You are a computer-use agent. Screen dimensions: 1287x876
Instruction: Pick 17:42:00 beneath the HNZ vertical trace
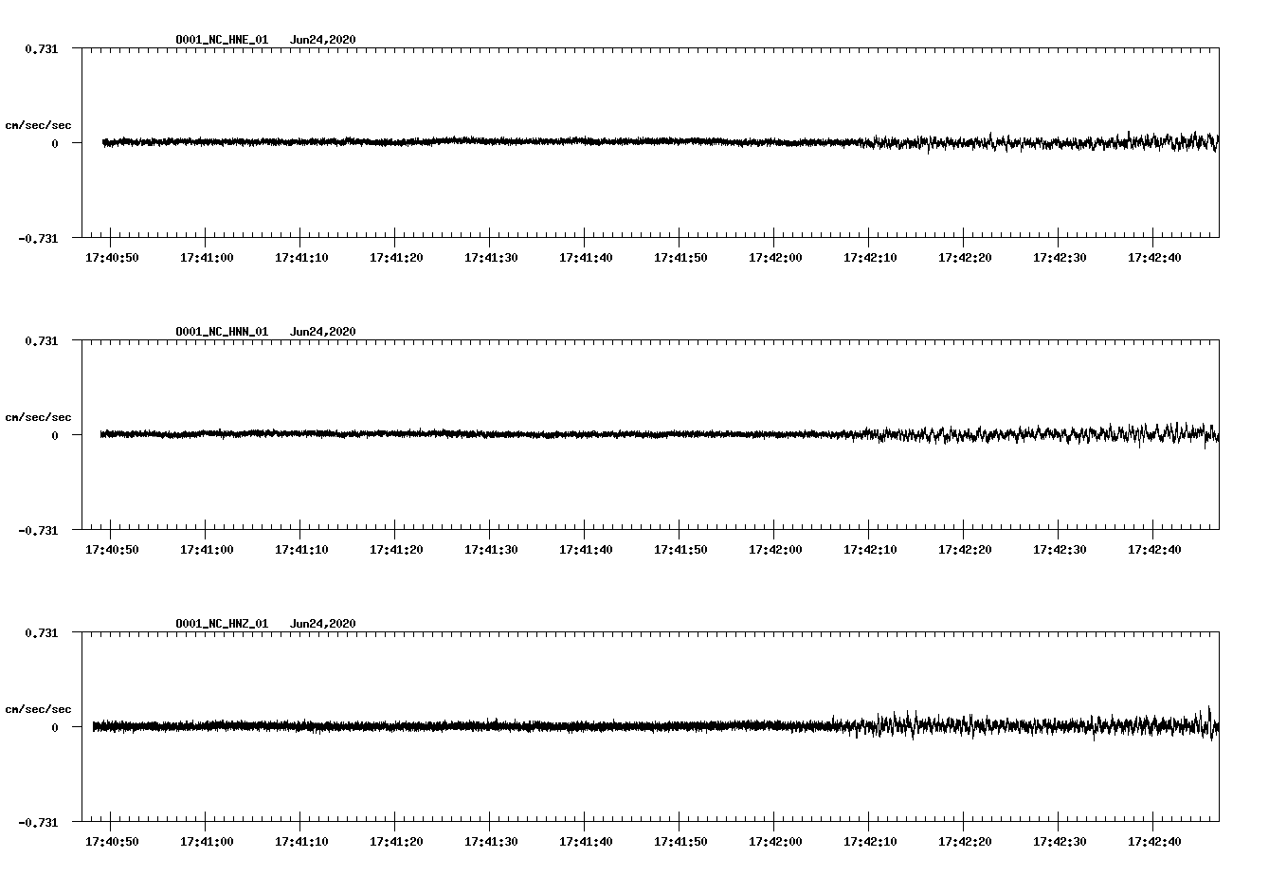[x=775, y=841]
